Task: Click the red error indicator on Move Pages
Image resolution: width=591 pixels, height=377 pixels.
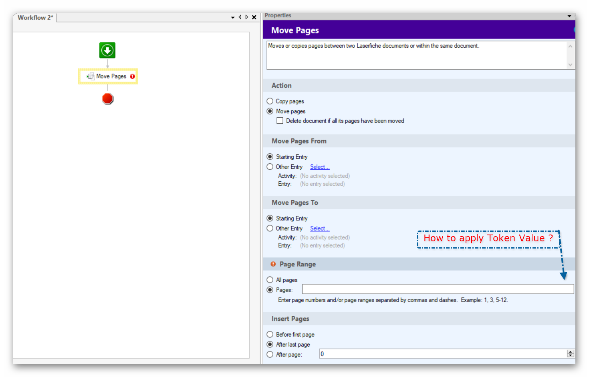Action: point(132,76)
